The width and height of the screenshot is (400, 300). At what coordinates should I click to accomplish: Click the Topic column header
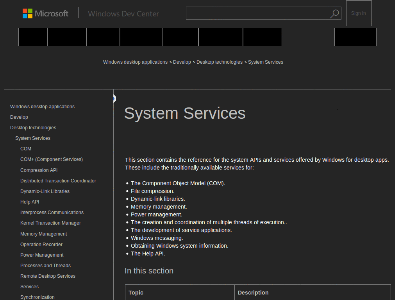click(136, 293)
